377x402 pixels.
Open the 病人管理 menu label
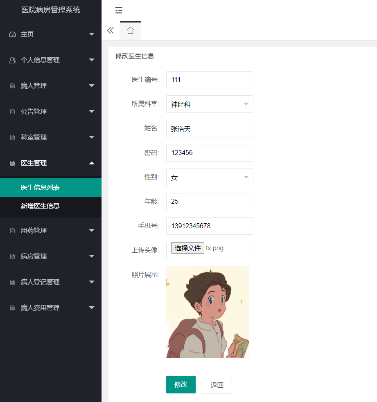click(x=34, y=85)
